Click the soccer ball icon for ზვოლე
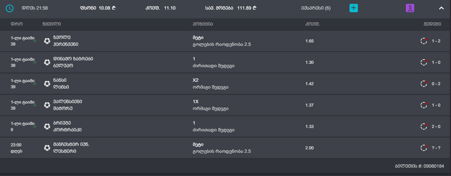 tap(47, 41)
